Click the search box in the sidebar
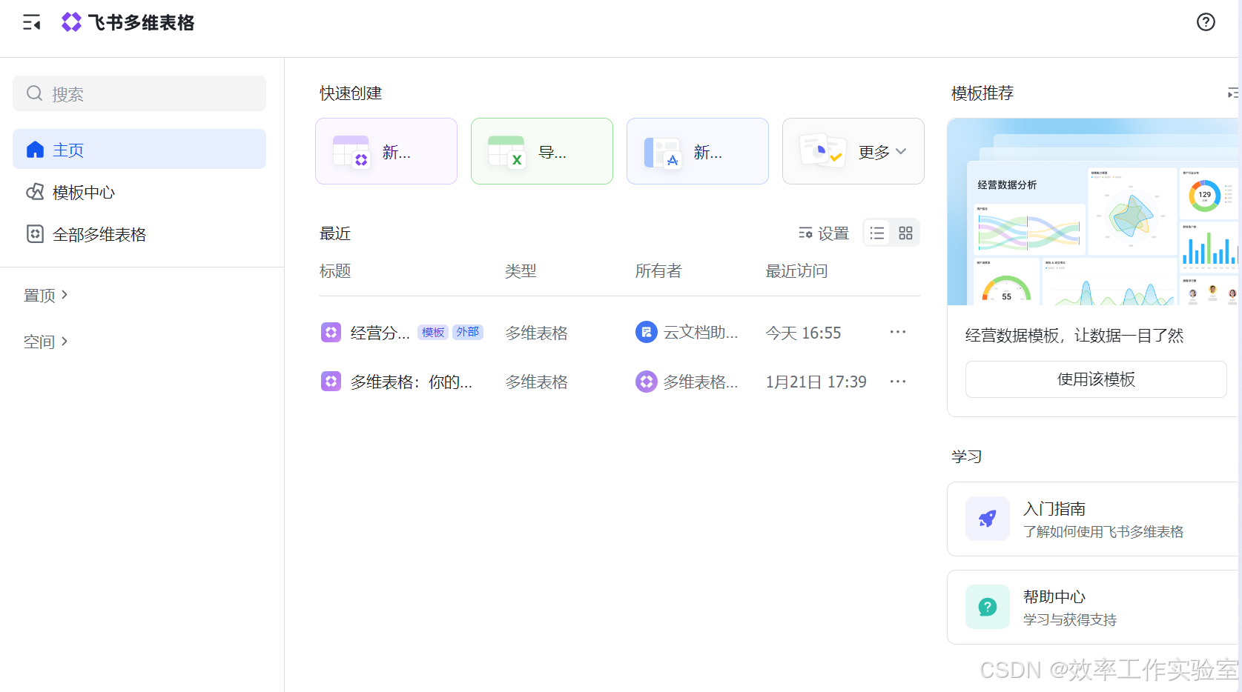Image resolution: width=1242 pixels, height=692 pixels. tap(139, 93)
